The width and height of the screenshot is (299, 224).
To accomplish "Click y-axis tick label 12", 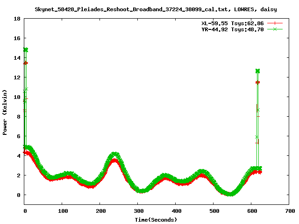I will coord(17,77).
